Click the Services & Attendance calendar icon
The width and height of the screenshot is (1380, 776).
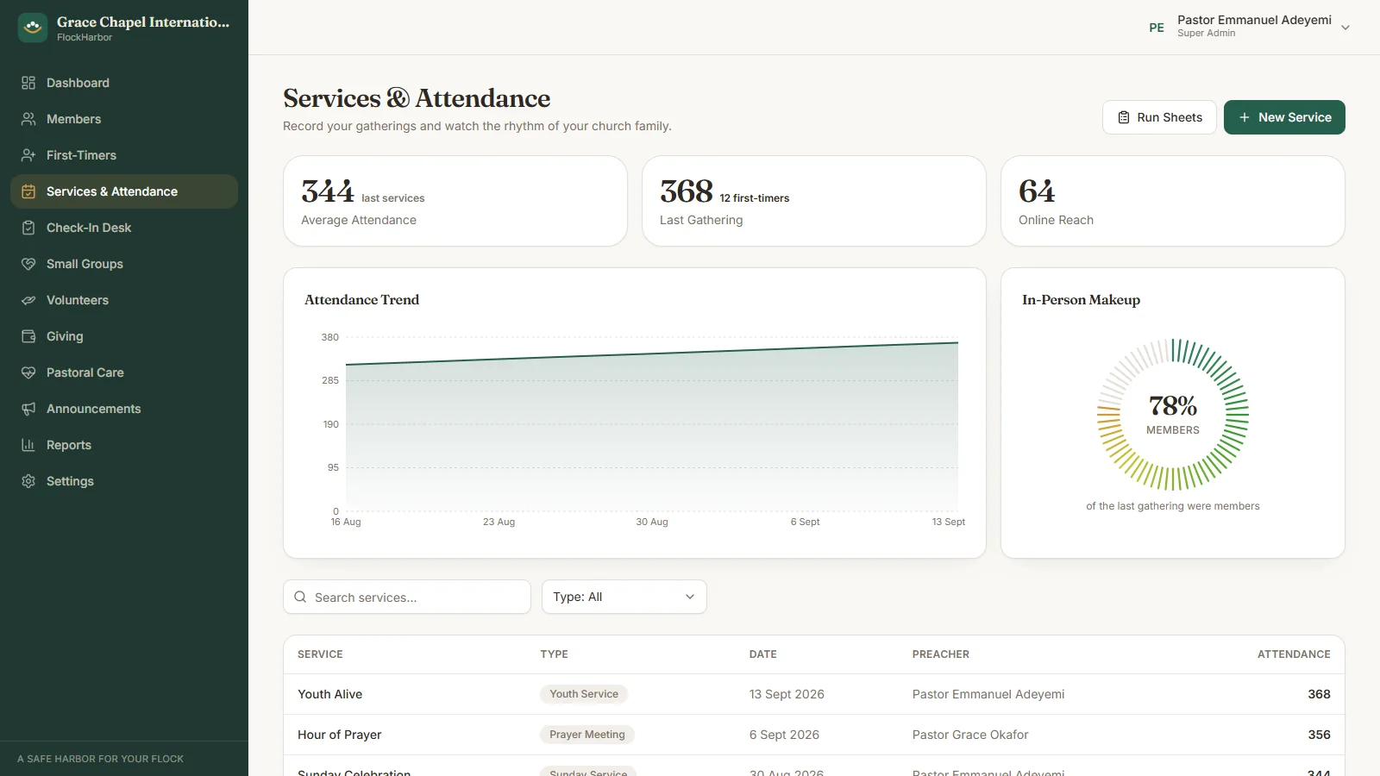pos(28,191)
